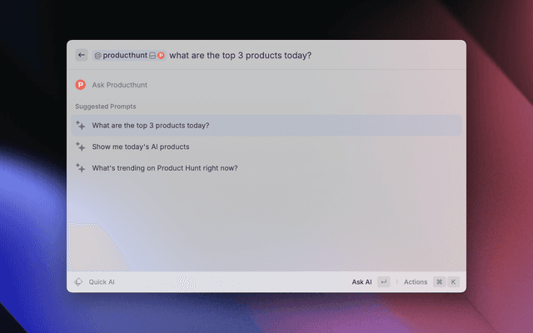Click sparkle icon next to top 3 products prompt
The image size is (533, 333).
click(81, 126)
